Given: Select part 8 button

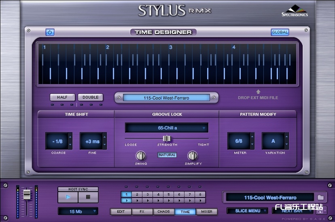Looking at the screenshot, I should point(200,194).
